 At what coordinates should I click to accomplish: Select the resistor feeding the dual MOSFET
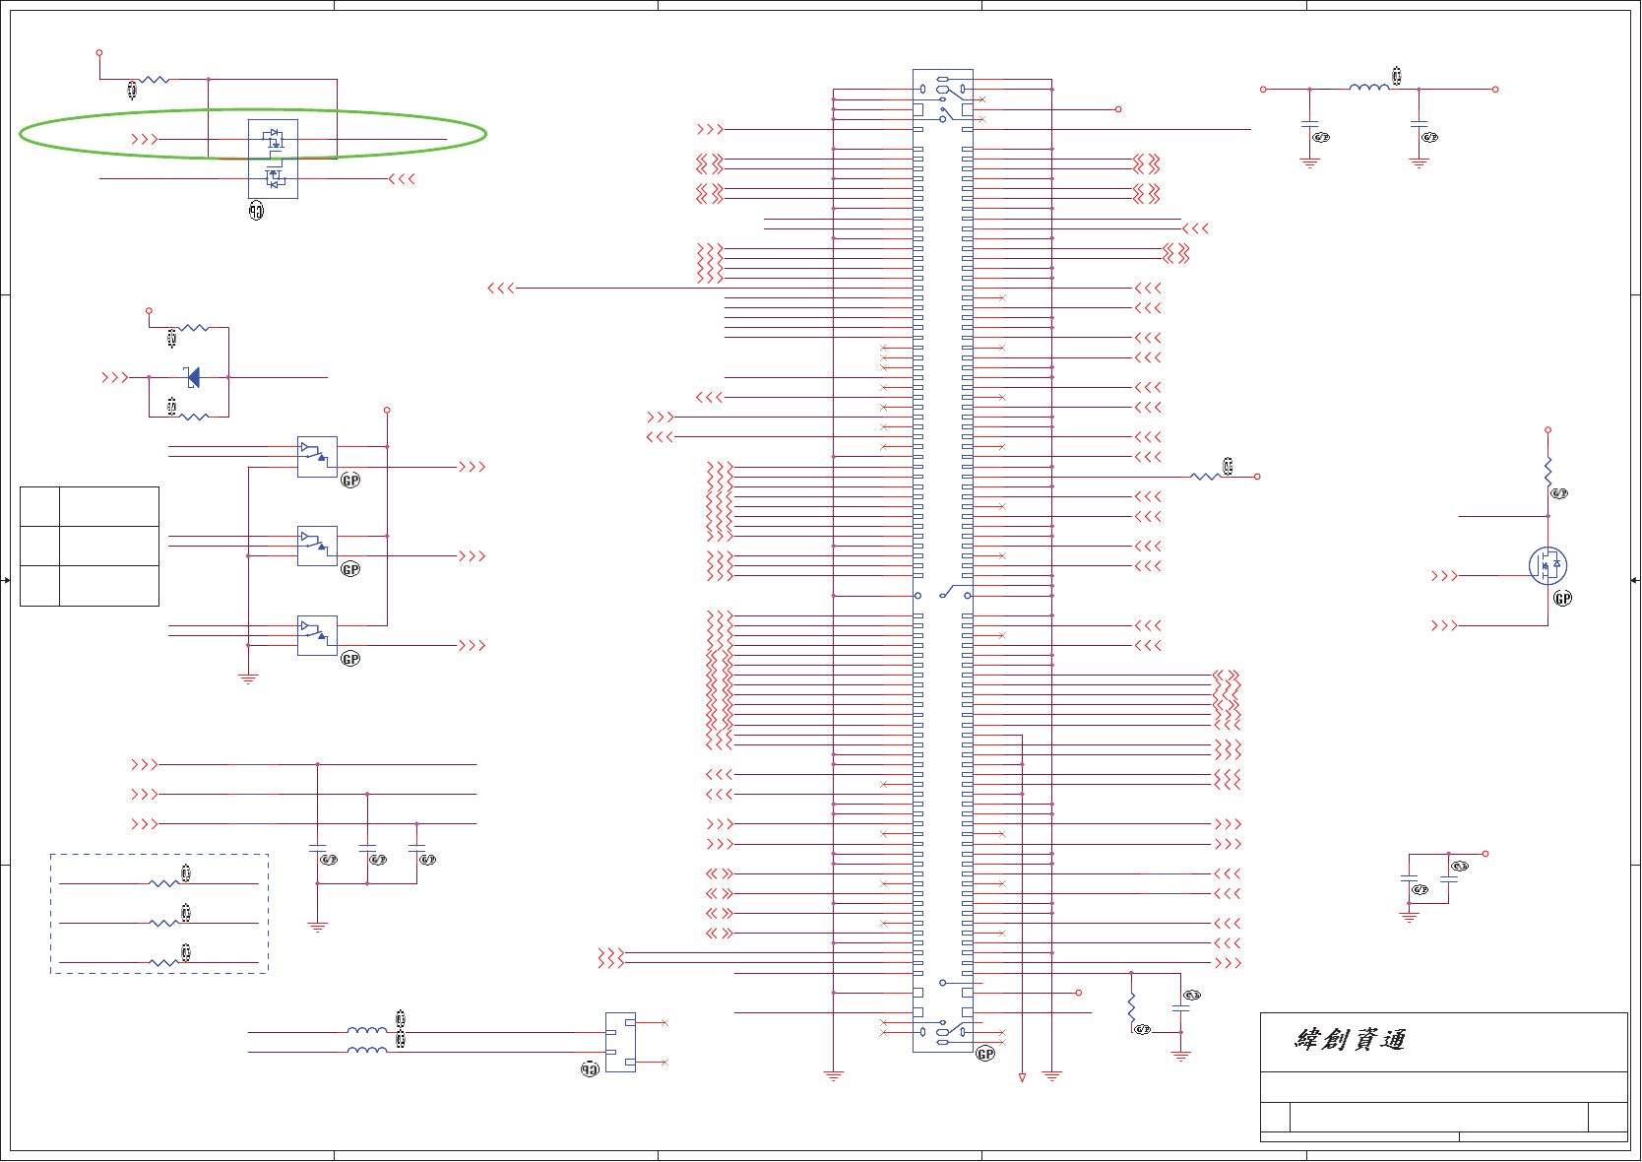point(154,79)
